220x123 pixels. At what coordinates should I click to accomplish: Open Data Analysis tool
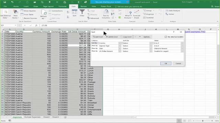[173, 11]
